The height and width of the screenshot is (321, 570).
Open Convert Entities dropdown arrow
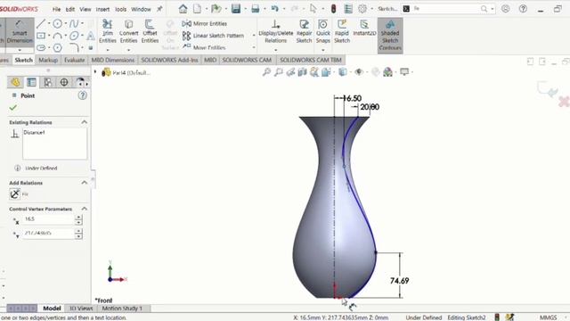click(x=128, y=50)
